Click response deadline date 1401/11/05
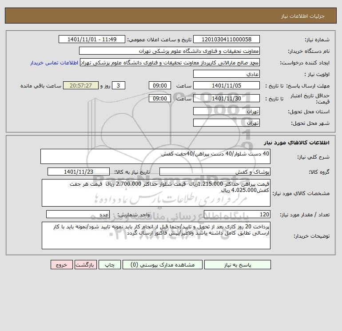 pyautogui.click(x=227, y=86)
